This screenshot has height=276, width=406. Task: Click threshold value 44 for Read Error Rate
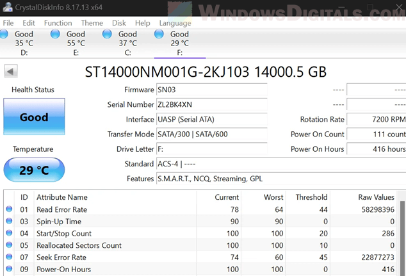tap(323, 209)
